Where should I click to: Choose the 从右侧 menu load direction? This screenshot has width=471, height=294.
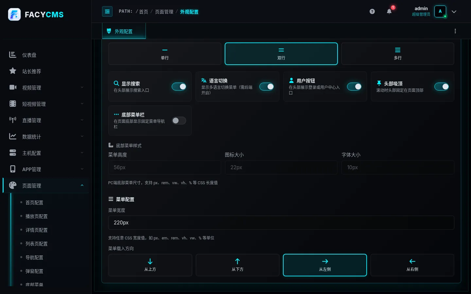click(412, 265)
